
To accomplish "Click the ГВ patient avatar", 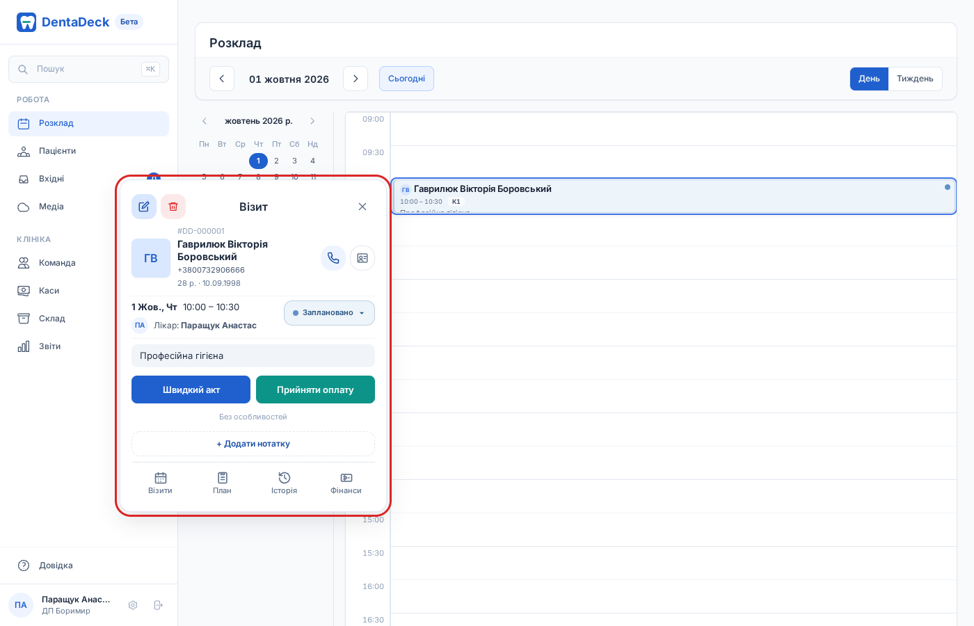I will pyautogui.click(x=151, y=258).
